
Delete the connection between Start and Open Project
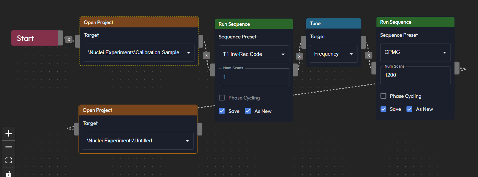(x=69, y=39)
